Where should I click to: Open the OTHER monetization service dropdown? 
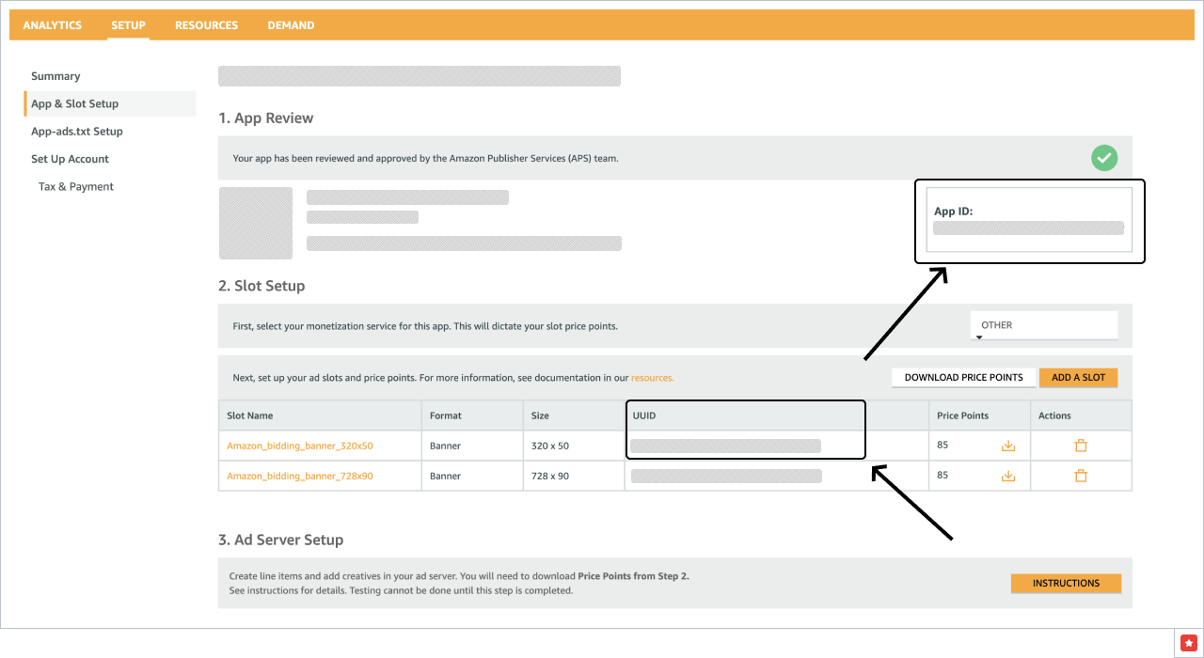pyautogui.click(x=1043, y=326)
